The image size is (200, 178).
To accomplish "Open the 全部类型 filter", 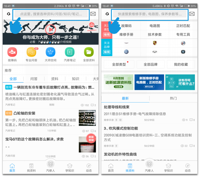I will 119,64.
